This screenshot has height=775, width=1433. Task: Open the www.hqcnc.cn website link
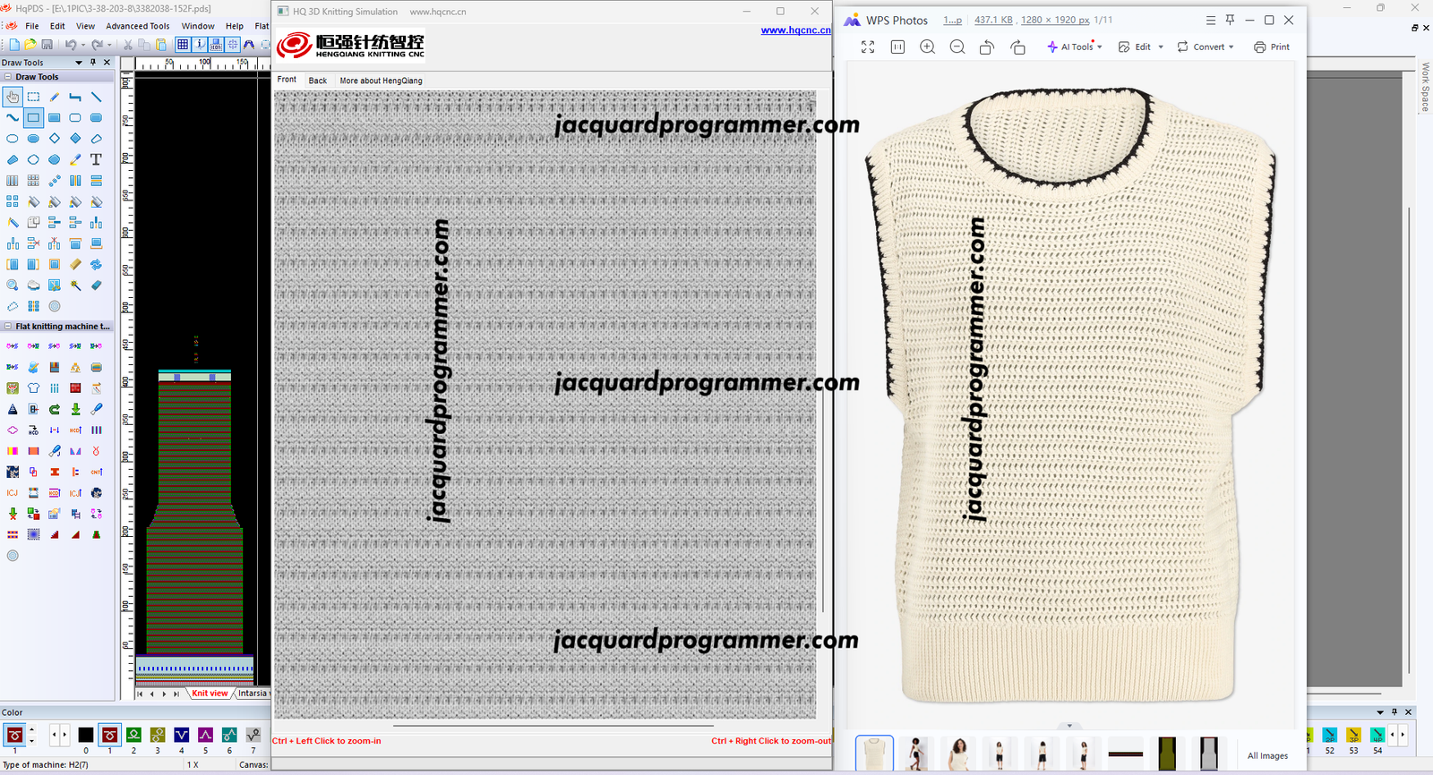point(795,30)
